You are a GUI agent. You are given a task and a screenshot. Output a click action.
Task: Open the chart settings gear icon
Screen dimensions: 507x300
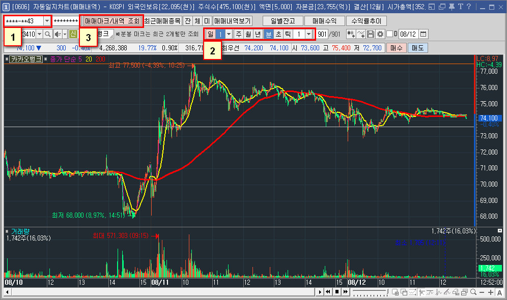tap(380, 34)
